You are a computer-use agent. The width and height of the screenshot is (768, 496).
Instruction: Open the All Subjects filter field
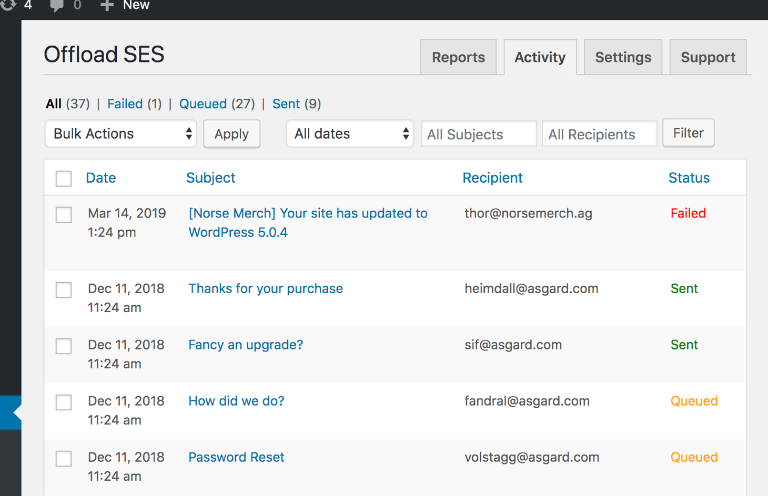tap(479, 135)
